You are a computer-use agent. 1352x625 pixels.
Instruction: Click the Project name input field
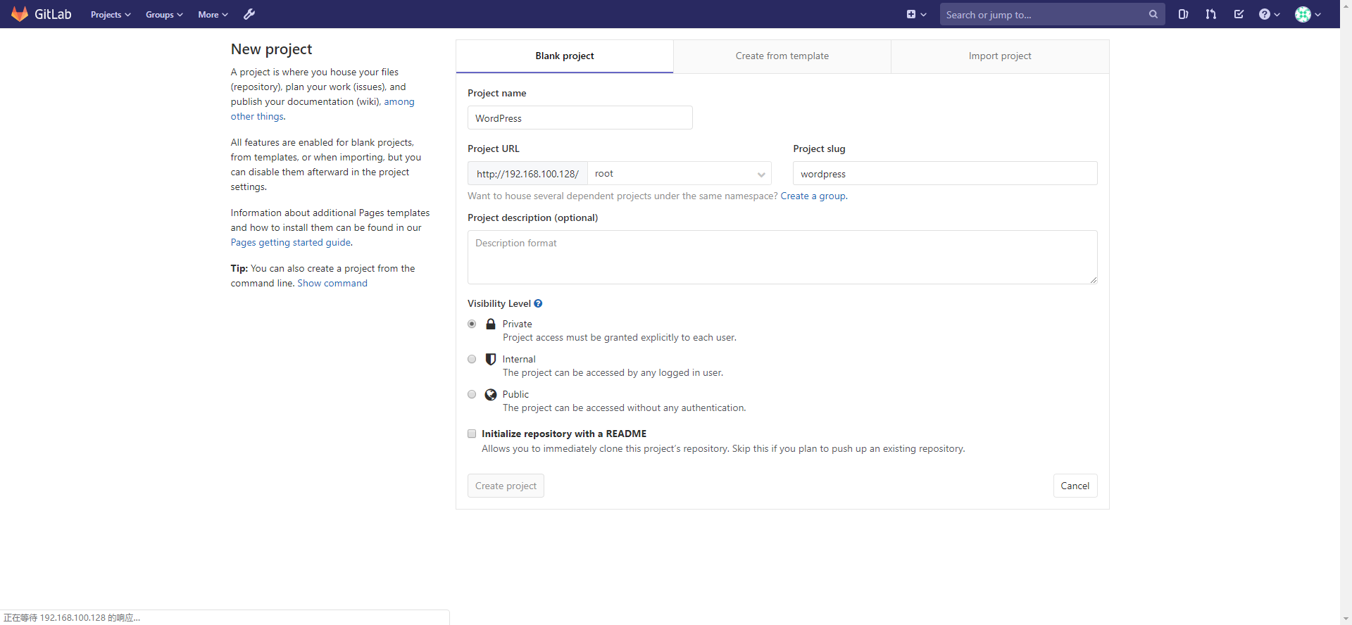(x=580, y=118)
